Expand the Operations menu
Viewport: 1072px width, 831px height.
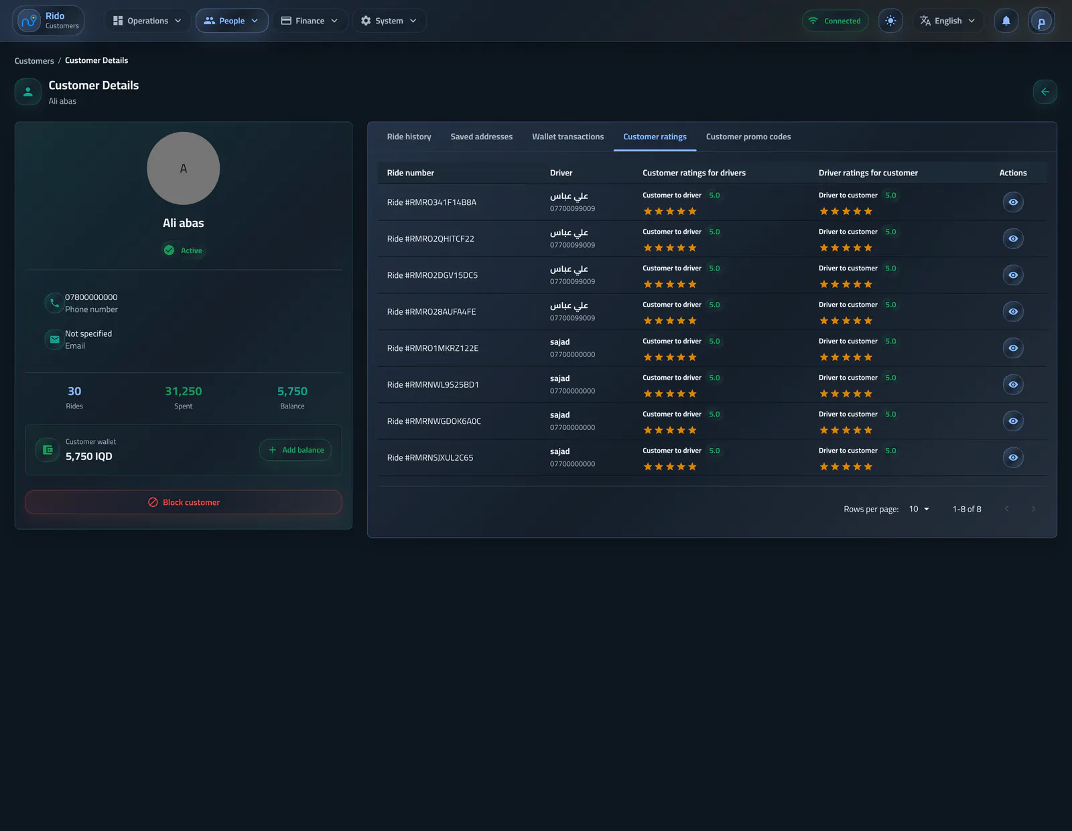click(147, 21)
